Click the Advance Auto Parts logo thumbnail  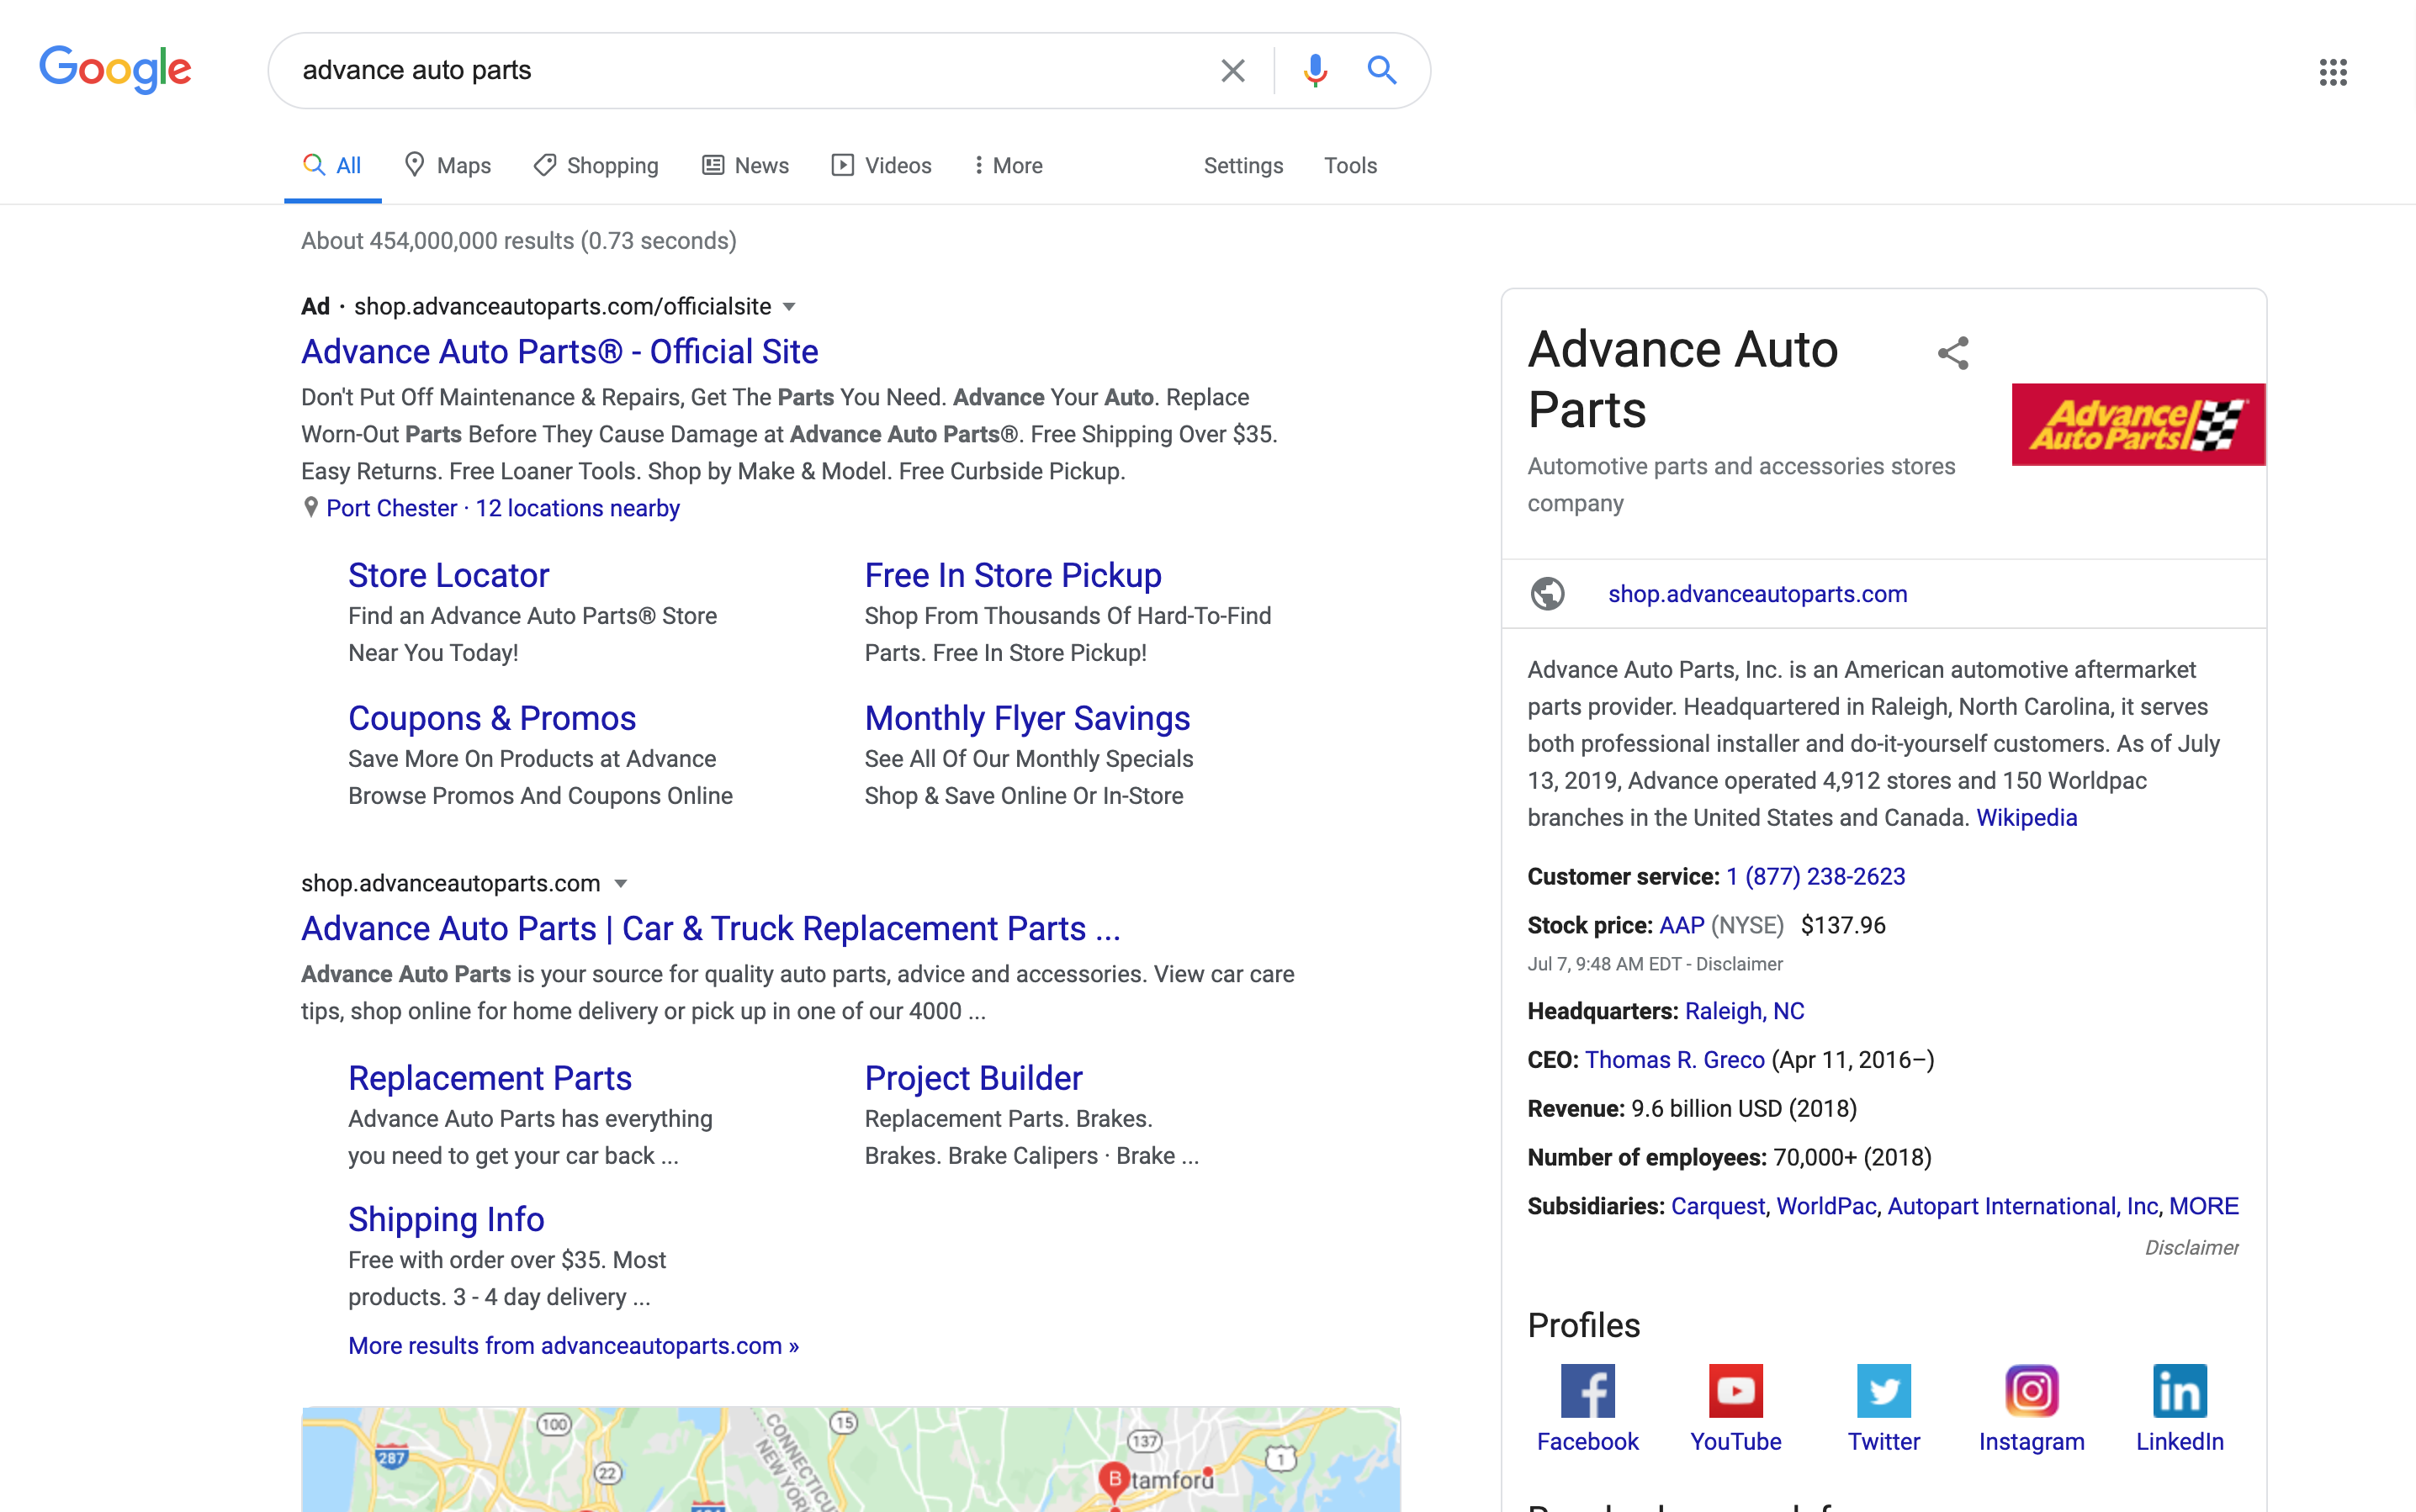coord(2138,424)
